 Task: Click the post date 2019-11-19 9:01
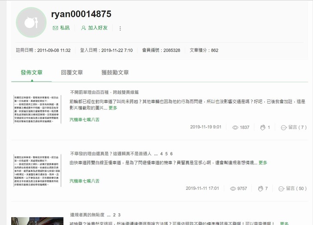pyautogui.click(x=206, y=127)
